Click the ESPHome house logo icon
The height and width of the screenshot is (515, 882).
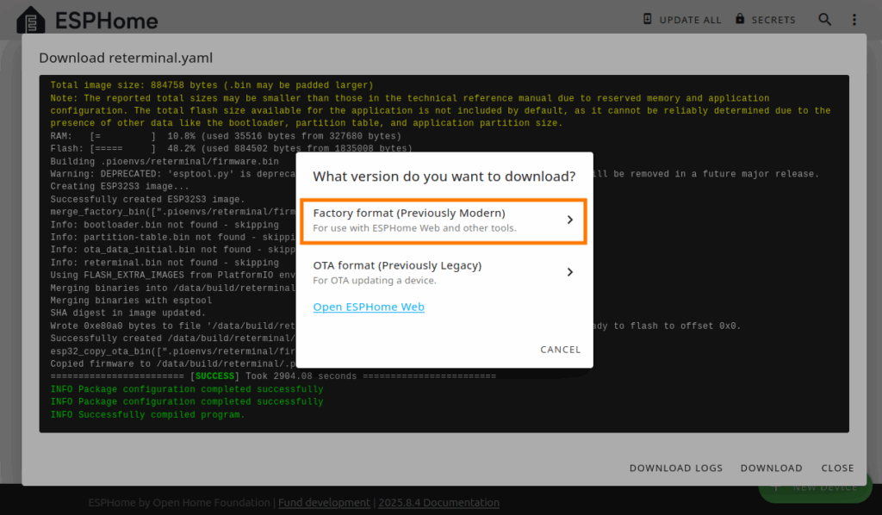point(31,21)
